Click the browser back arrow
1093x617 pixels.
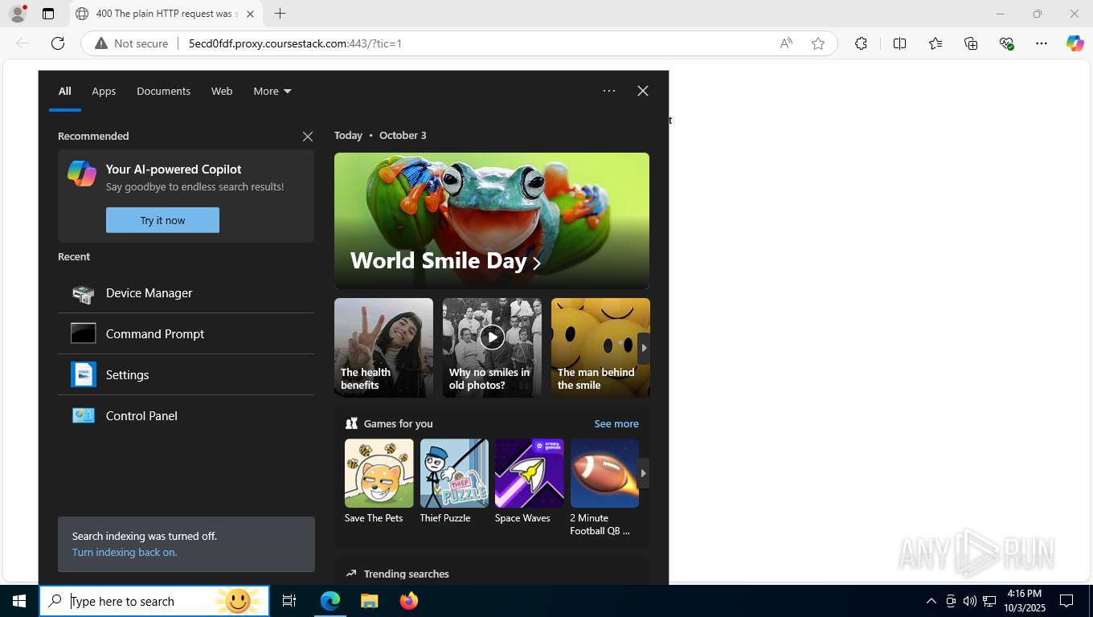(23, 43)
